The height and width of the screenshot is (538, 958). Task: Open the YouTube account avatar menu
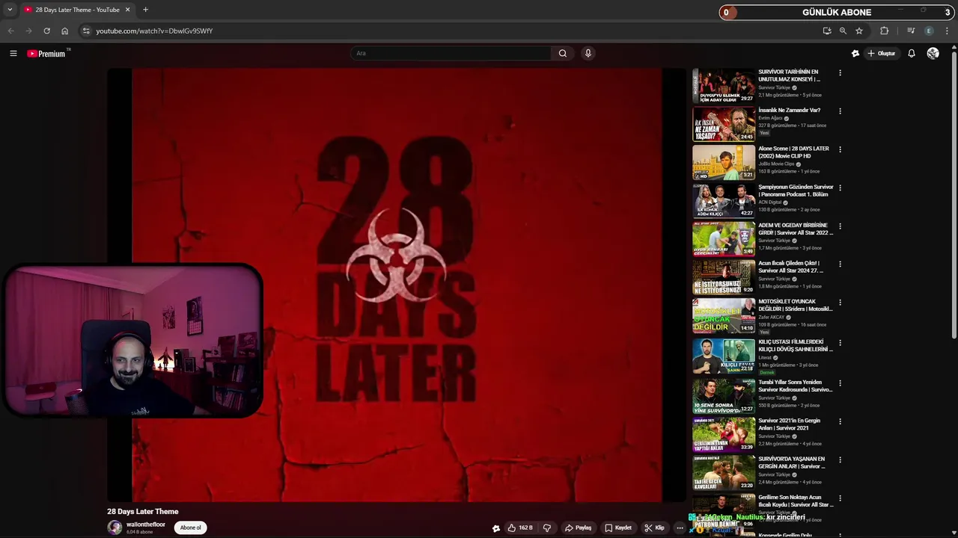[x=933, y=54]
